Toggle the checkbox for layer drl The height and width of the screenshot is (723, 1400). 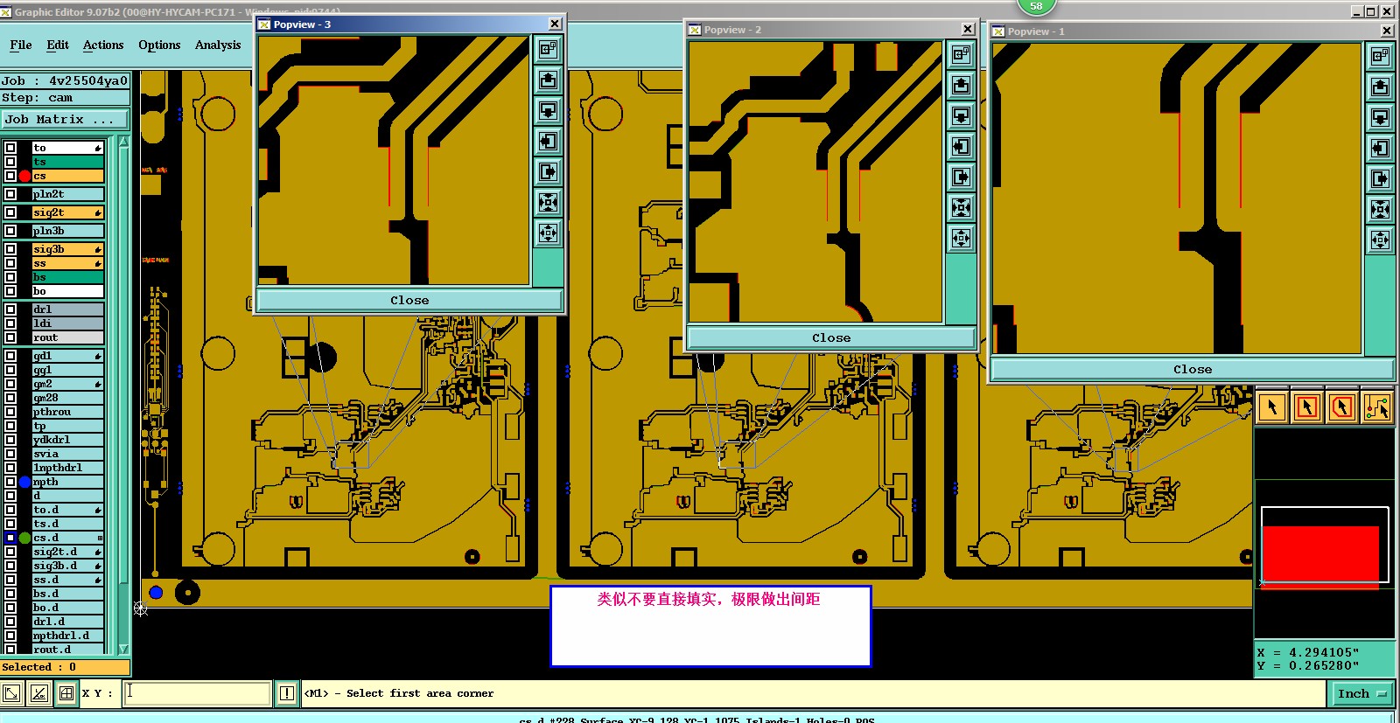tap(10, 309)
